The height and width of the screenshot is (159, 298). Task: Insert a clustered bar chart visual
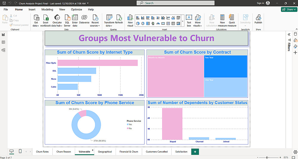[148, 18]
